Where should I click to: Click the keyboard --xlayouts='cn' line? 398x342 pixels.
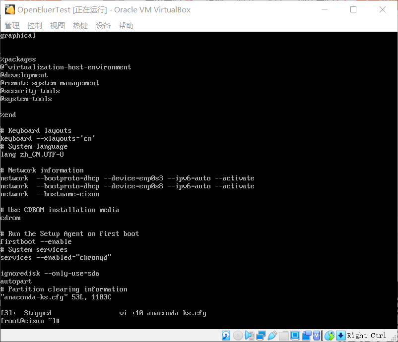(48, 139)
